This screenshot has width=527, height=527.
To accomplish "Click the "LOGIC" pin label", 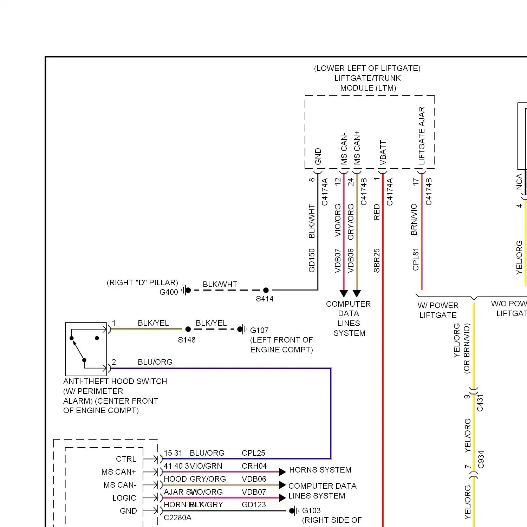I will point(124,498).
